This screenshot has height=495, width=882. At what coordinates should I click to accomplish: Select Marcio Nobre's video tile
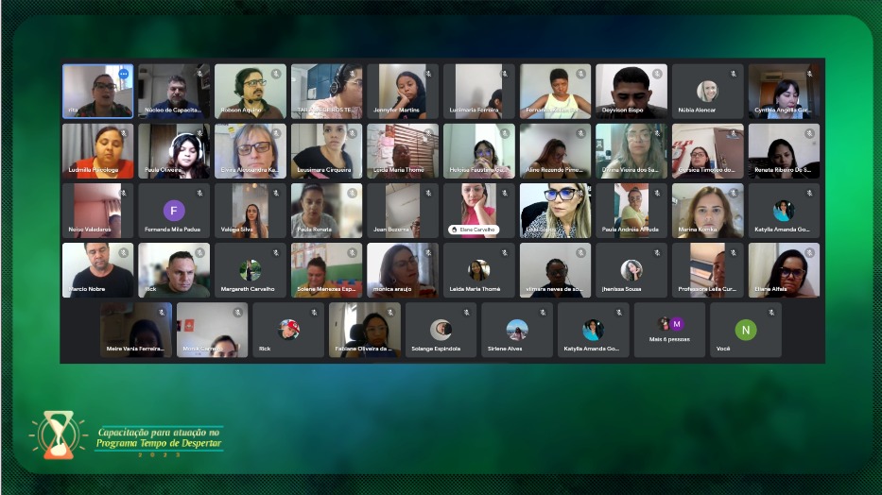coord(97,270)
